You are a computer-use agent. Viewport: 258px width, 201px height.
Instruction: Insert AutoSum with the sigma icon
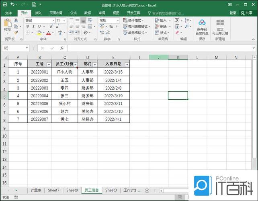click(177, 20)
